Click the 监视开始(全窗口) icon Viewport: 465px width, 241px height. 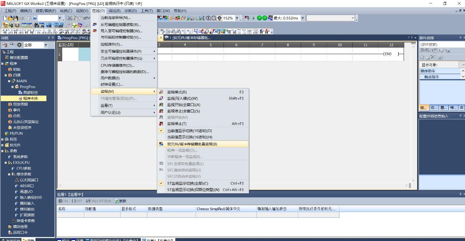pos(162,105)
